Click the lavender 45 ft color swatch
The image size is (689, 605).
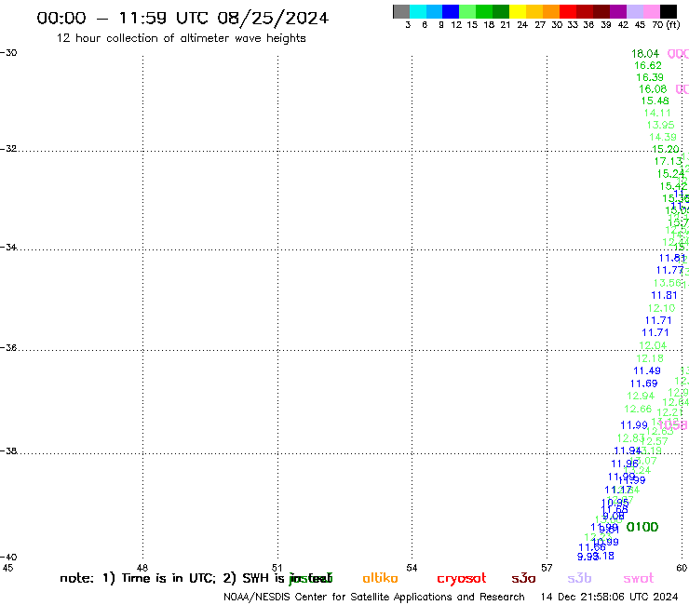click(635, 12)
